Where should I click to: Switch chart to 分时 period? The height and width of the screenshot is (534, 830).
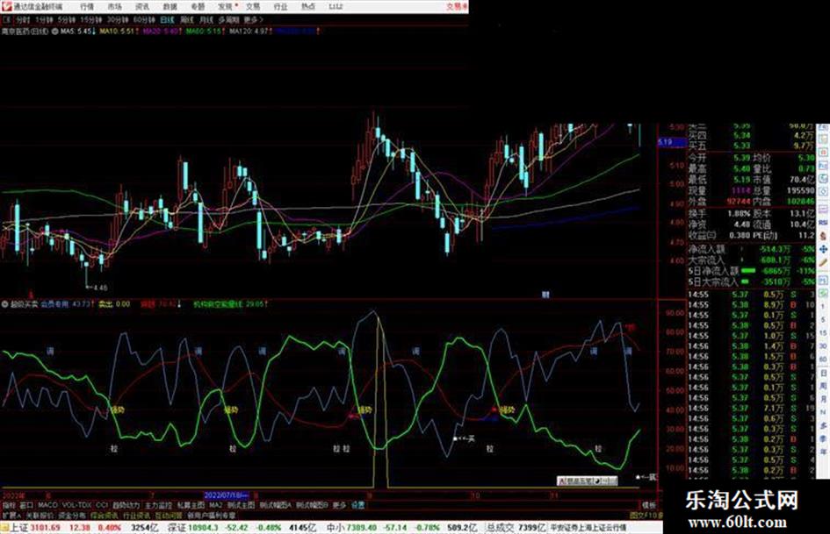22,20
